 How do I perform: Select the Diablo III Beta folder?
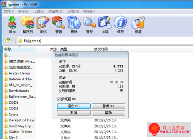click(18, 132)
